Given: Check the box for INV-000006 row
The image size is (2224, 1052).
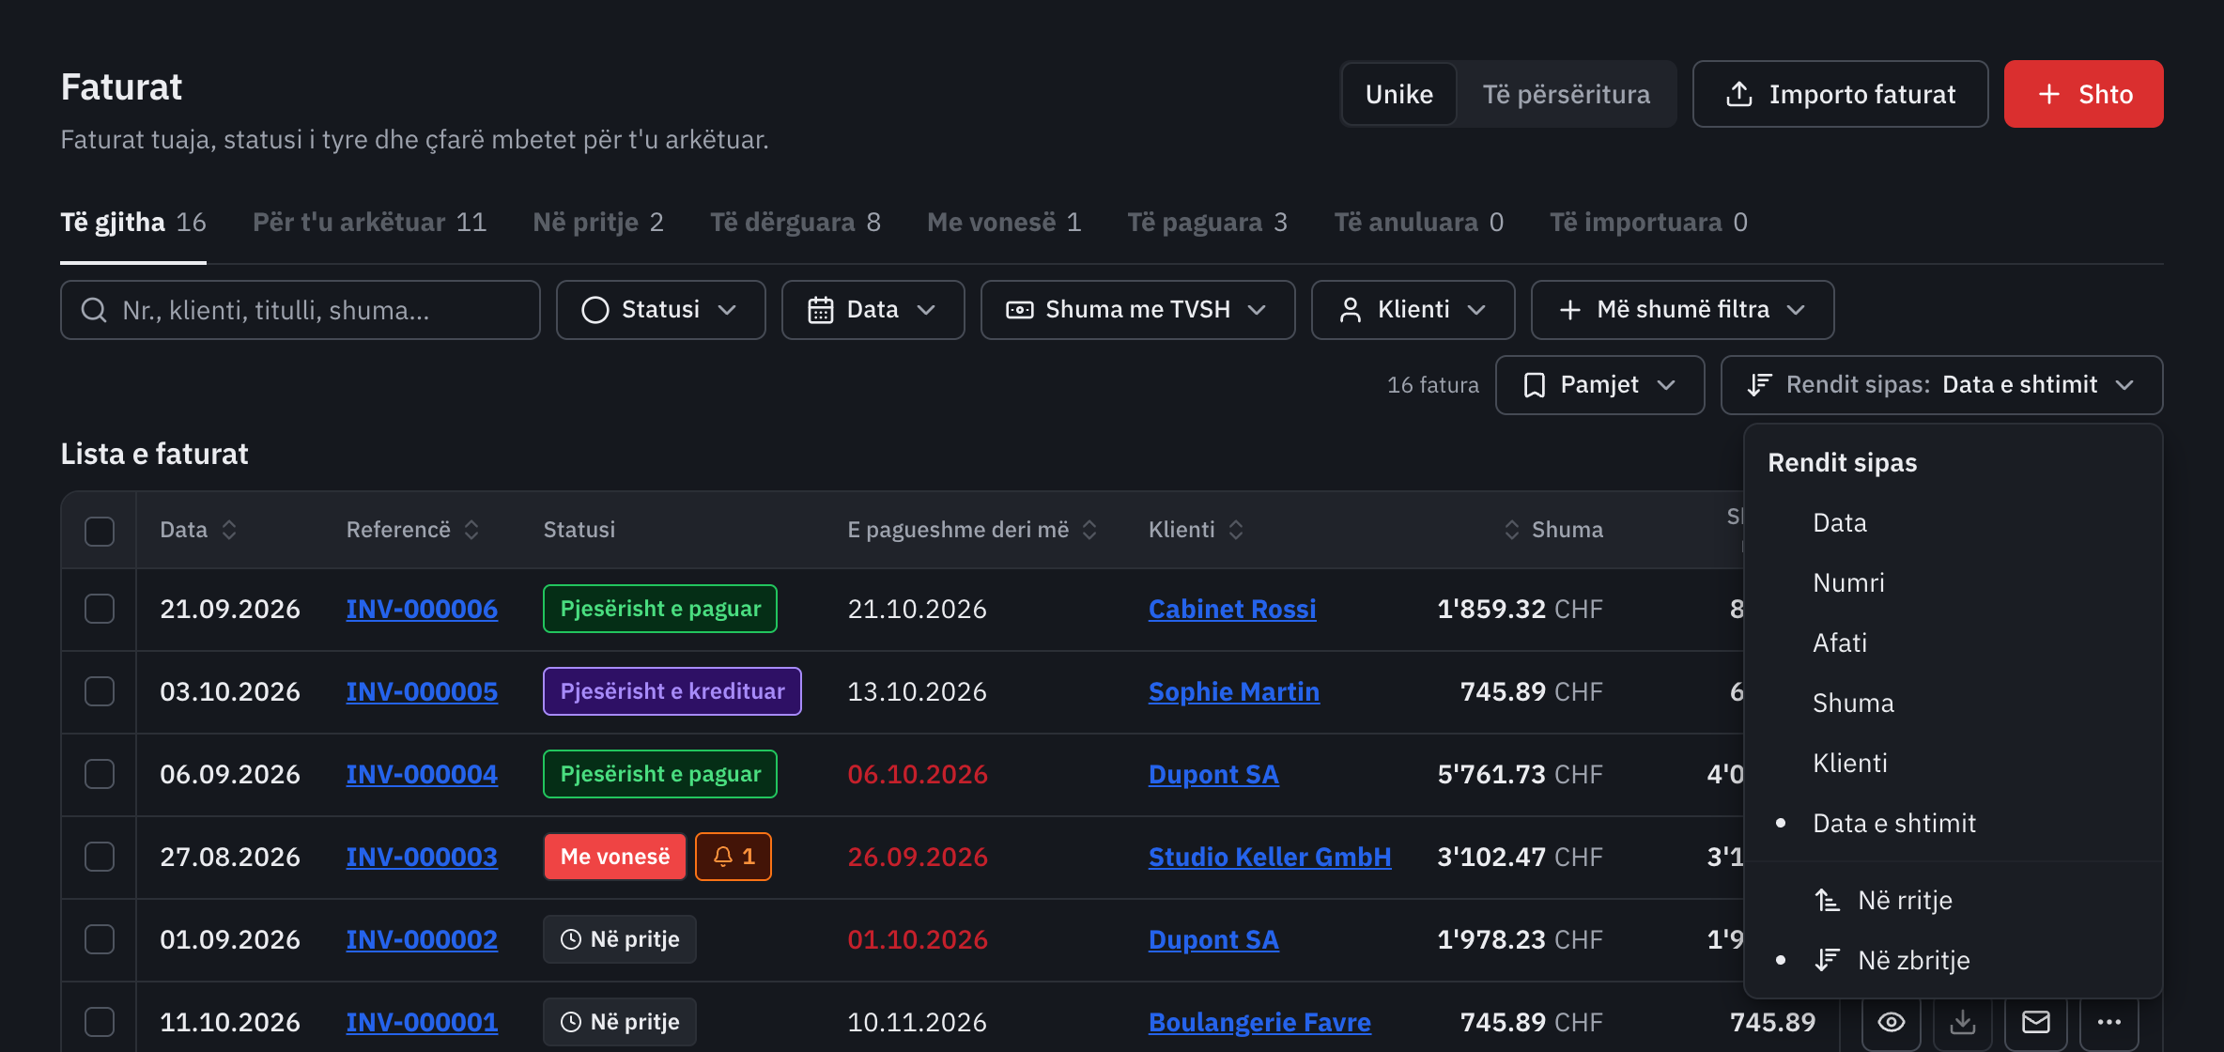Looking at the screenshot, I should tap(100, 609).
